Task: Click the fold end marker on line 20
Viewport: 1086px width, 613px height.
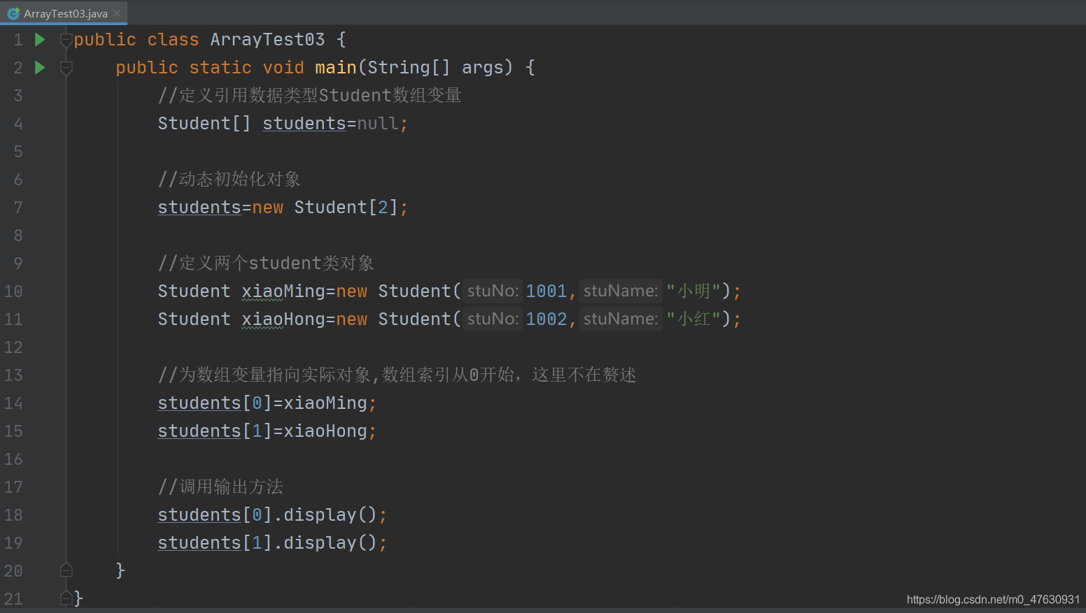Action: pyautogui.click(x=66, y=570)
